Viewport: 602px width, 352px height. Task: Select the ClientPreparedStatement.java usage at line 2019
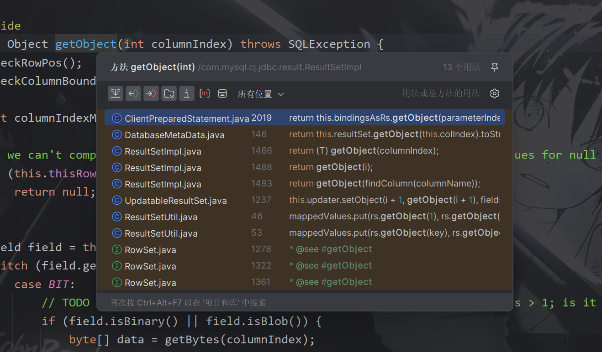coord(305,118)
